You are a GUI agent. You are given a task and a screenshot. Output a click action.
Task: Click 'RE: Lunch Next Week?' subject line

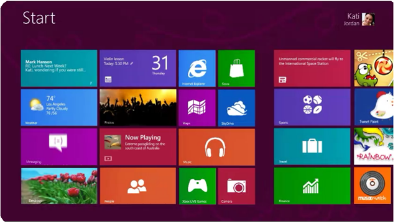(x=45, y=66)
